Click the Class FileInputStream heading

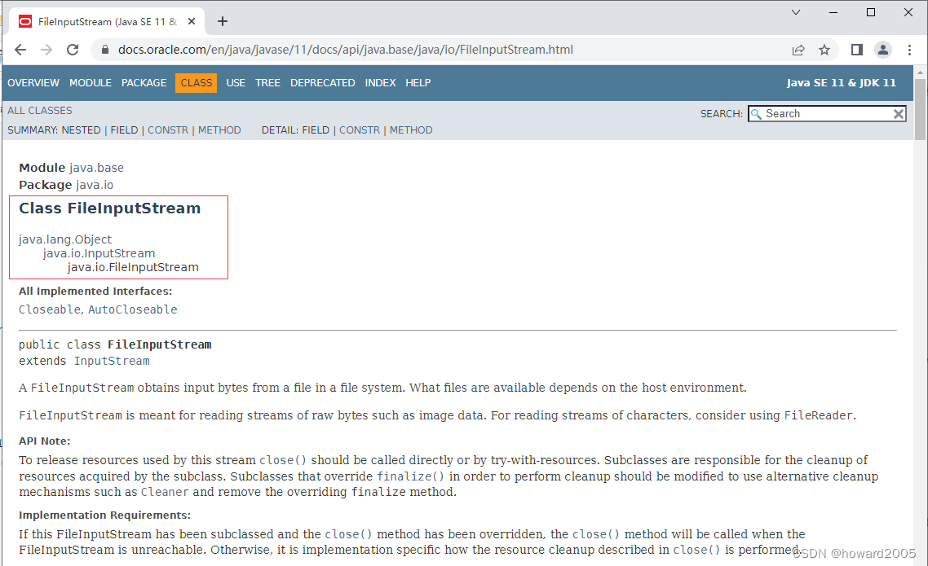tap(109, 208)
